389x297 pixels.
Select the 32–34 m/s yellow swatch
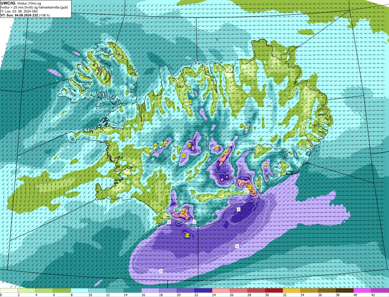pos(291,291)
